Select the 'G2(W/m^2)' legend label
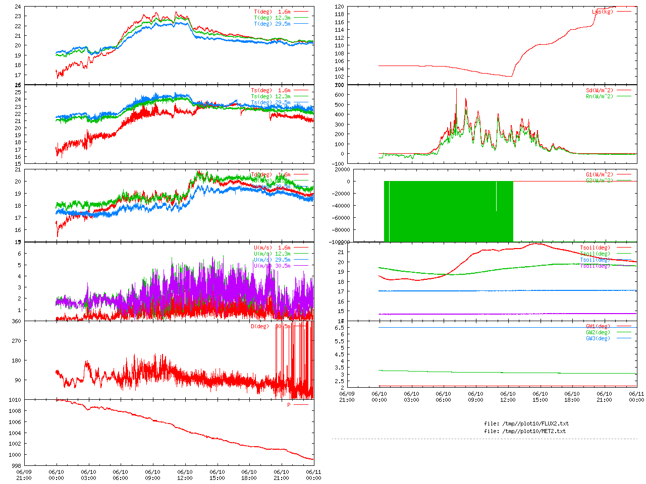This screenshot has width=646, height=484. click(x=600, y=181)
